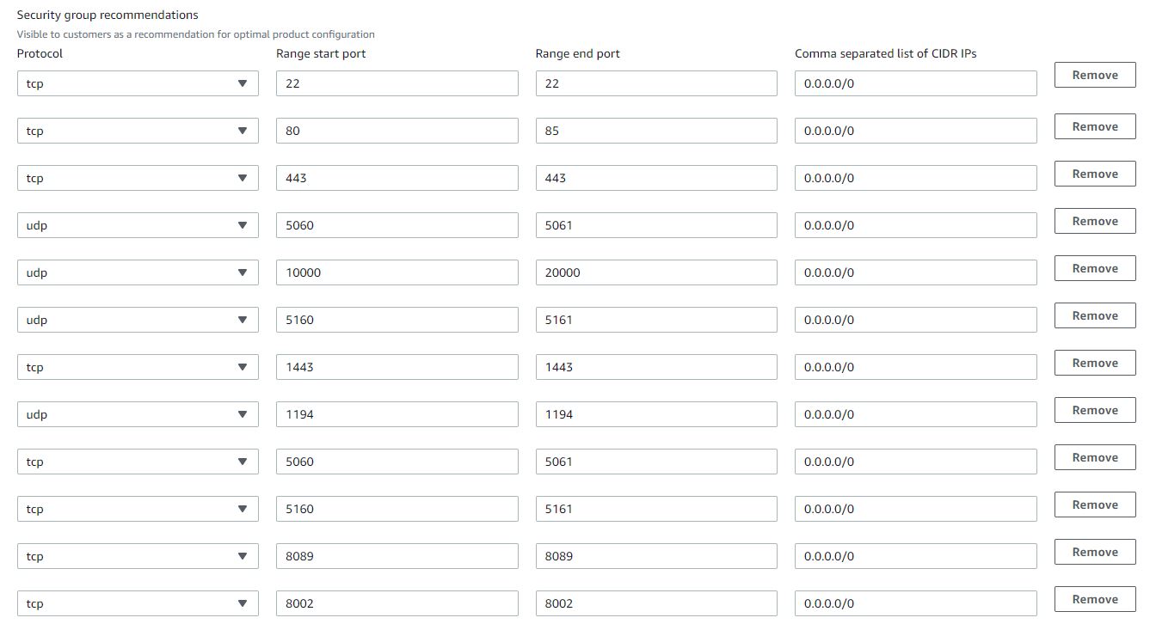Viewport: 1156px width, 630px height.
Task: Open protocol dropdown for port 8002 row
Action: [138, 603]
